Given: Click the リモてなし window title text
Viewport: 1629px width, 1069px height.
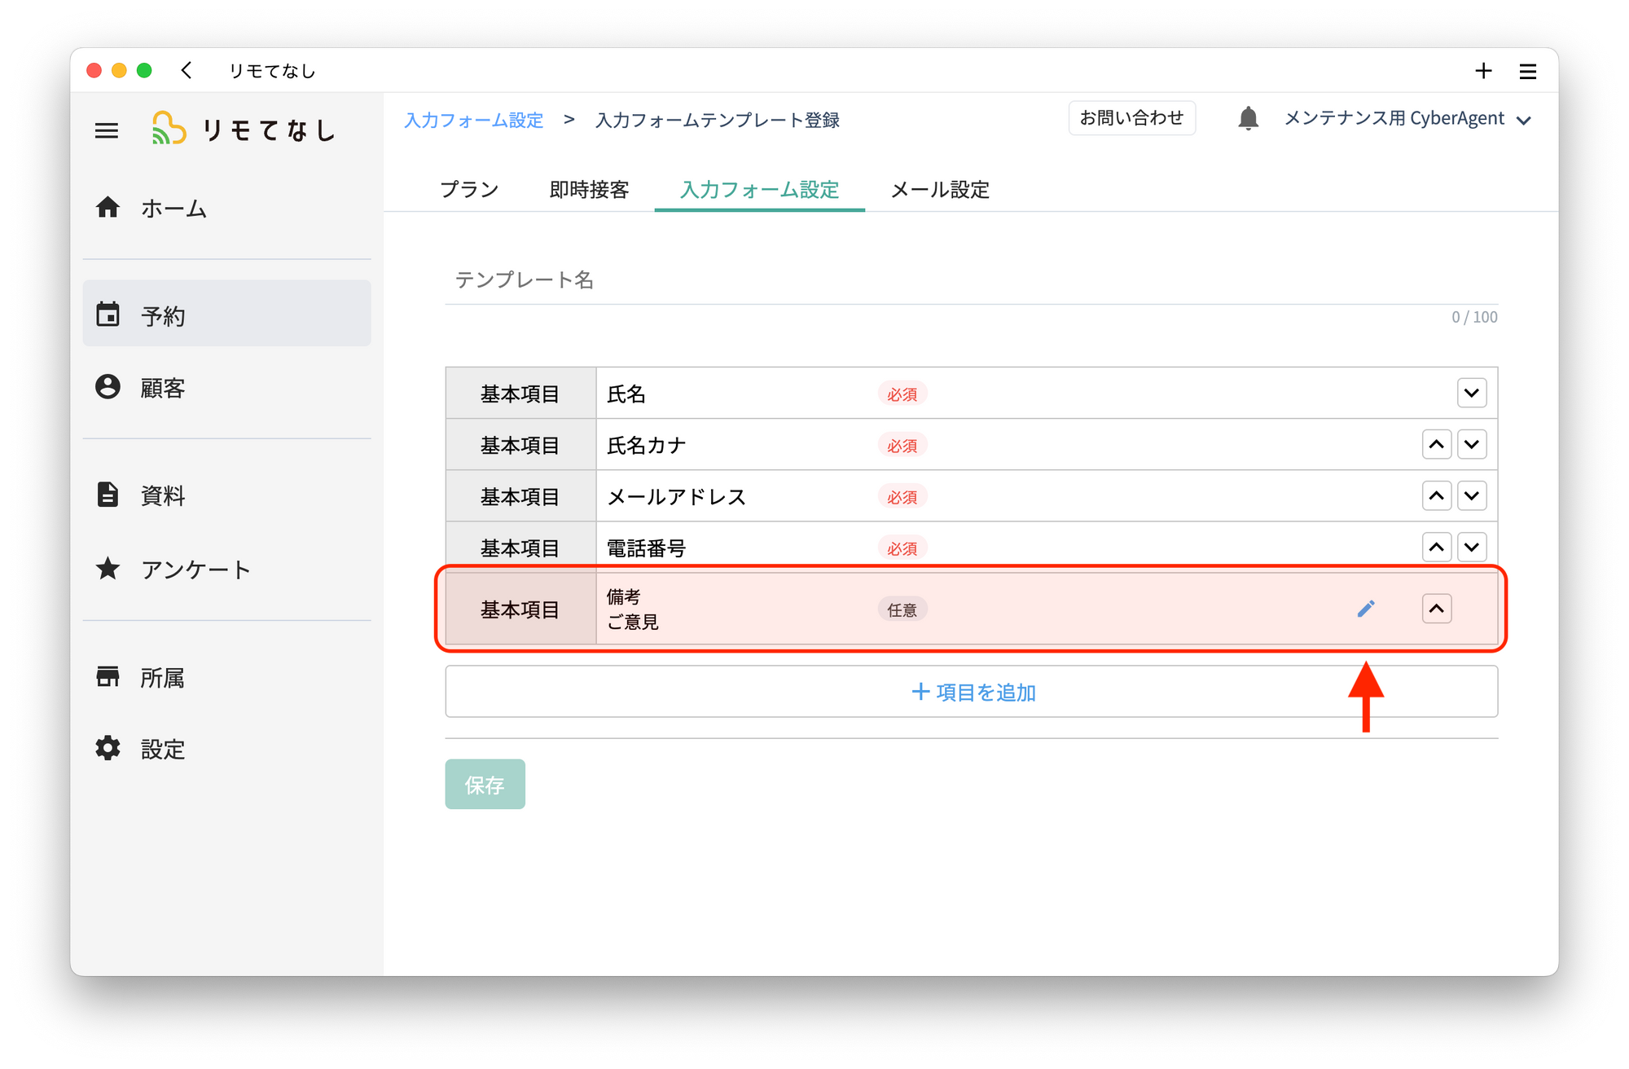Looking at the screenshot, I should [x=272, y=71].
